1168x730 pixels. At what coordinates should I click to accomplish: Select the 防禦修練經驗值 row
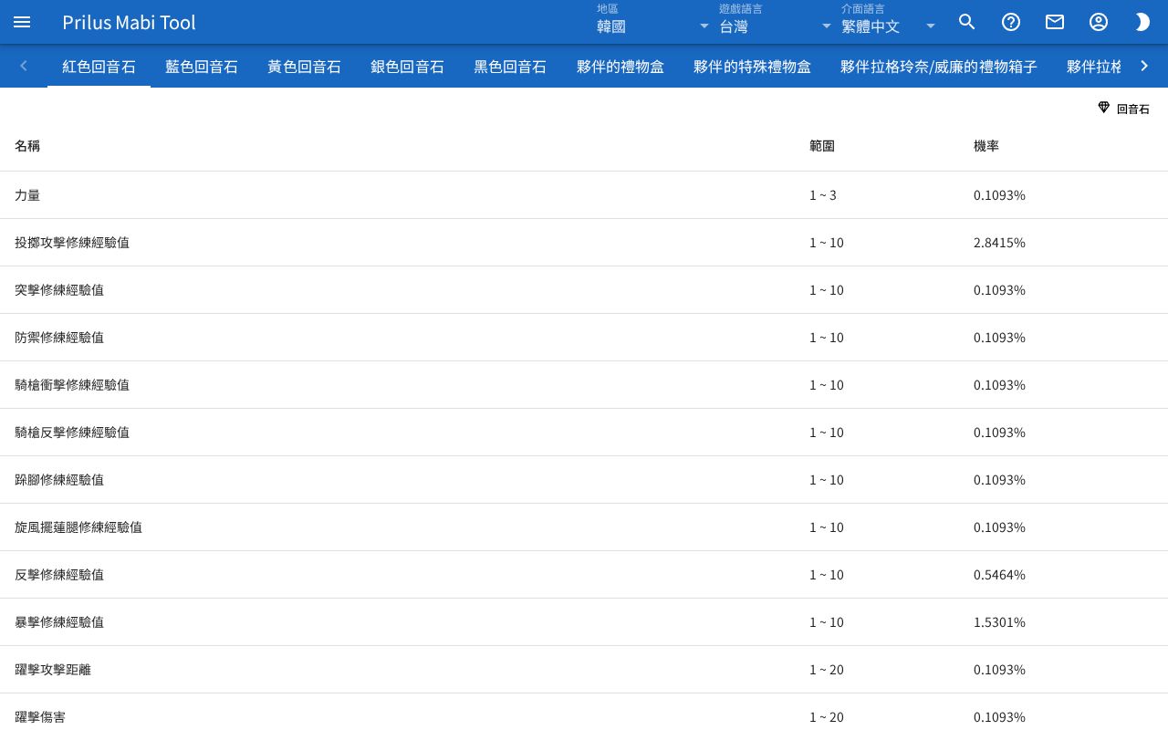point(584,338)
